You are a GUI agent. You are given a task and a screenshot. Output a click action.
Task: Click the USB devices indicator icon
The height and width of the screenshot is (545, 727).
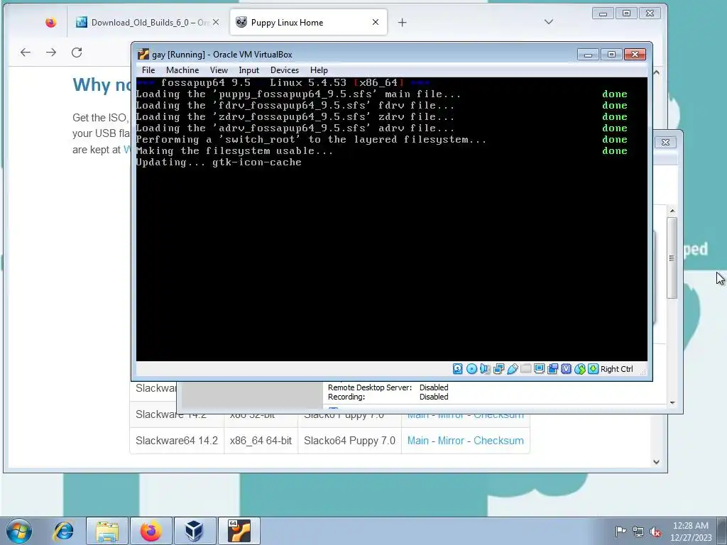(513, 369)
